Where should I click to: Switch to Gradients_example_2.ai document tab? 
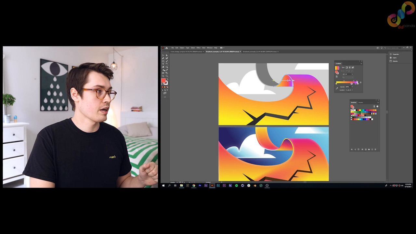[x=260, y=52]
